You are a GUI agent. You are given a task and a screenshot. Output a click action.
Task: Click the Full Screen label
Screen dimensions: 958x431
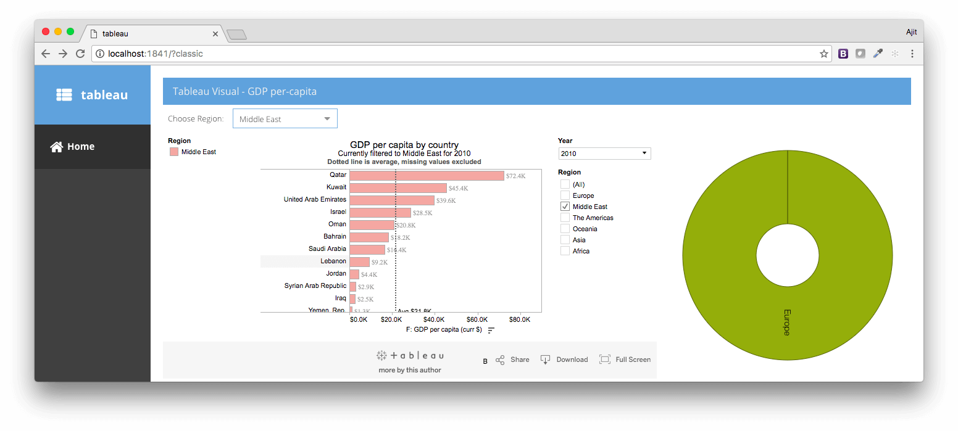(x=633, y=359)
